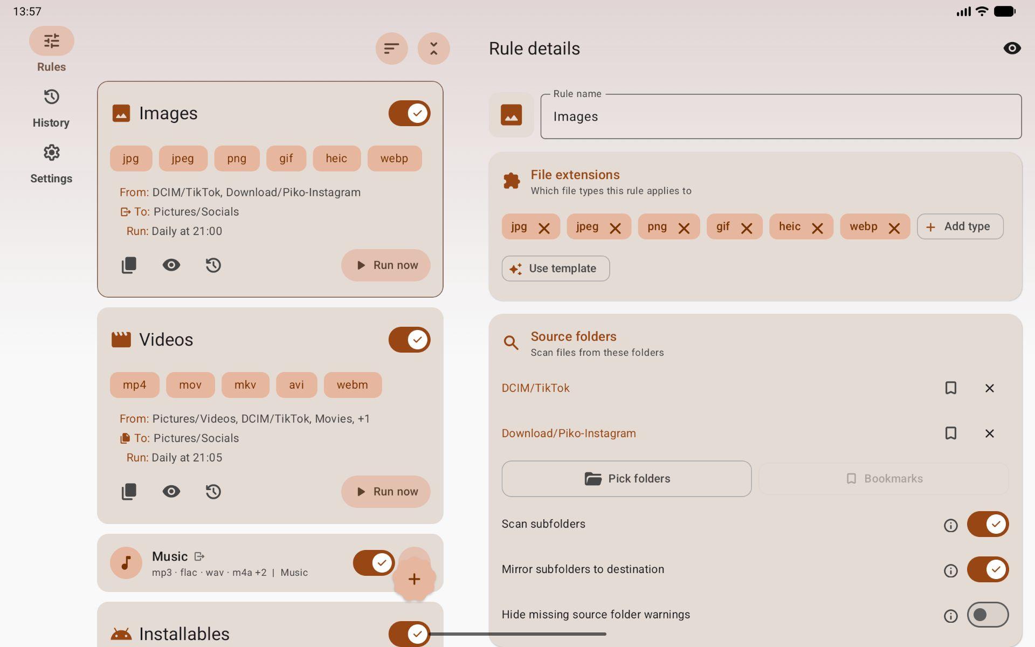The height and width of the screenshot is (647, 1035).
Task: Open the Rules navigation tab
Action: (x=51, y=50)
